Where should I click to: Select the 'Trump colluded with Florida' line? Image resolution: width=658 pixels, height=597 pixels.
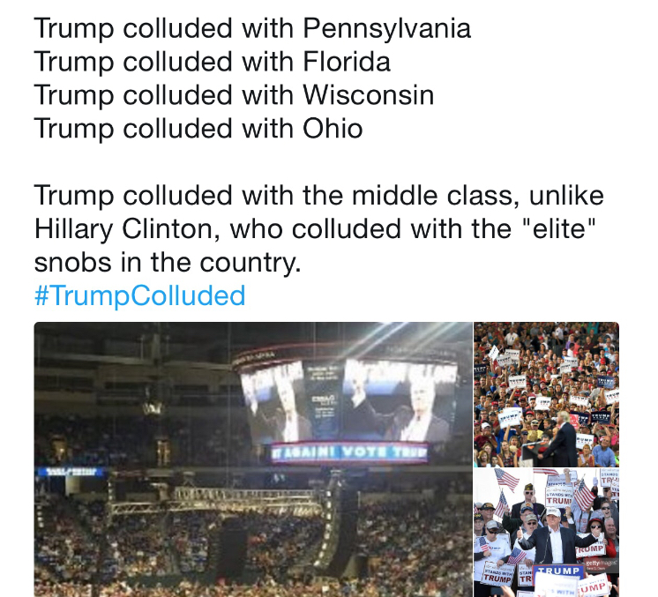coord(212,62)
